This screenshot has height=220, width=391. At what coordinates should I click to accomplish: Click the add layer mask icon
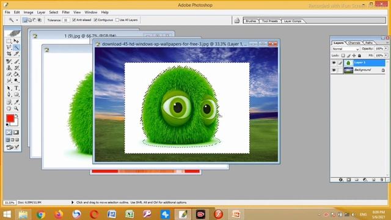(349, 180)
